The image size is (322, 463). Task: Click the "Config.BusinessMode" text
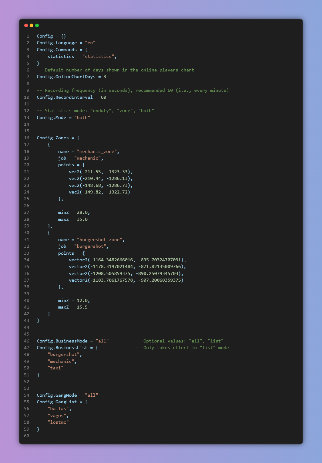pos(62,341)
